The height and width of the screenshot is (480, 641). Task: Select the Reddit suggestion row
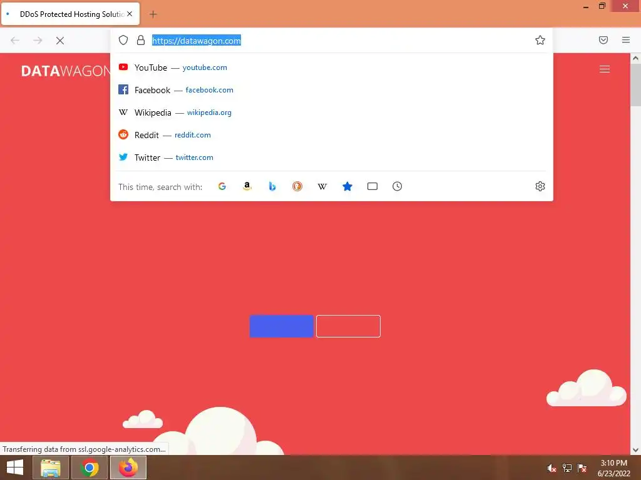pos(332,135)
